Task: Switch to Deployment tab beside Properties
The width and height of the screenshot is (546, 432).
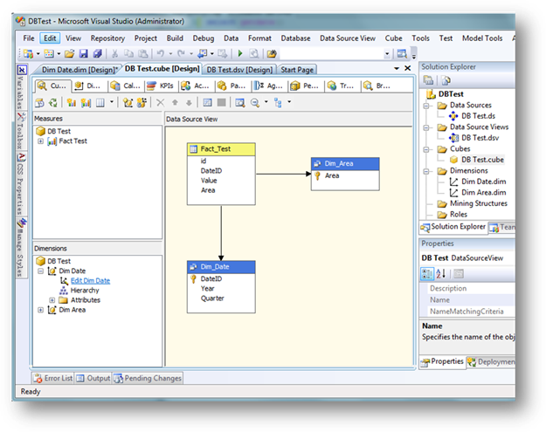Action: point(491,361)
